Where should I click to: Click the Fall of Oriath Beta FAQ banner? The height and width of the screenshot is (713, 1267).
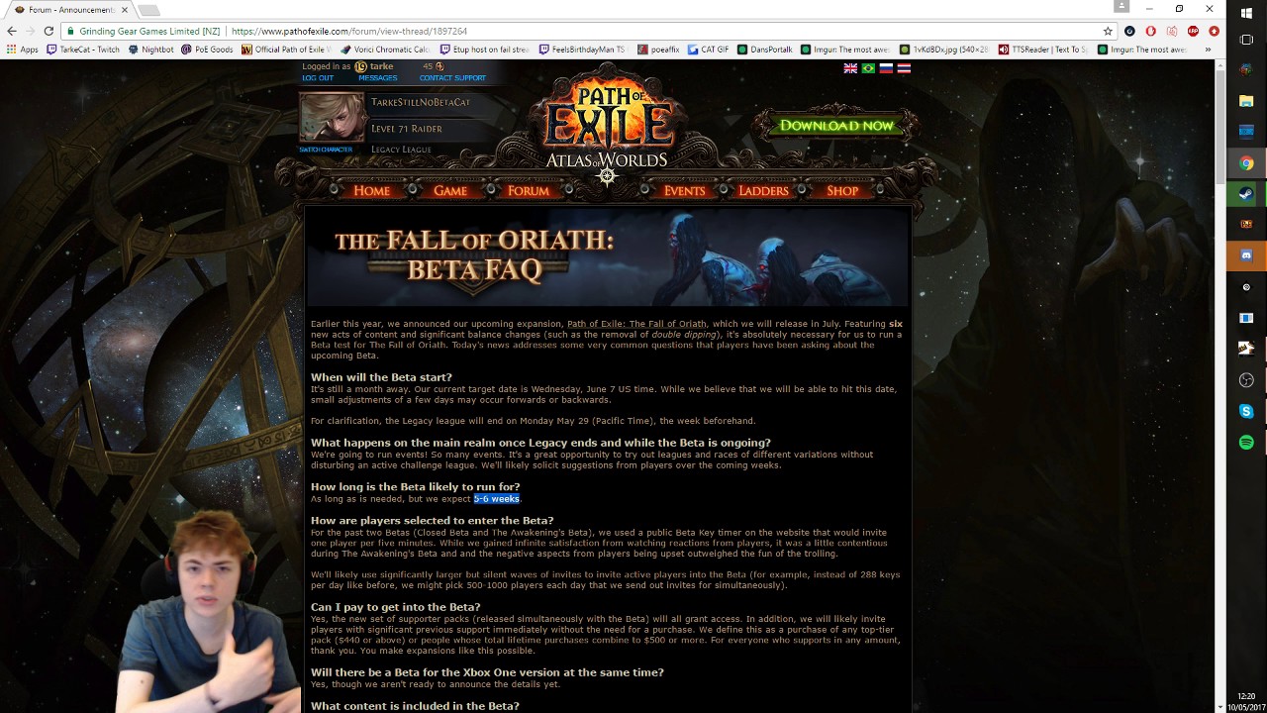click(607, 255)
